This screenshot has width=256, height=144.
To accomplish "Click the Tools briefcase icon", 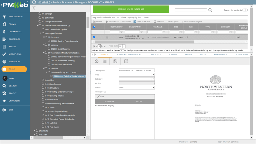I will [x=4, y=69].
